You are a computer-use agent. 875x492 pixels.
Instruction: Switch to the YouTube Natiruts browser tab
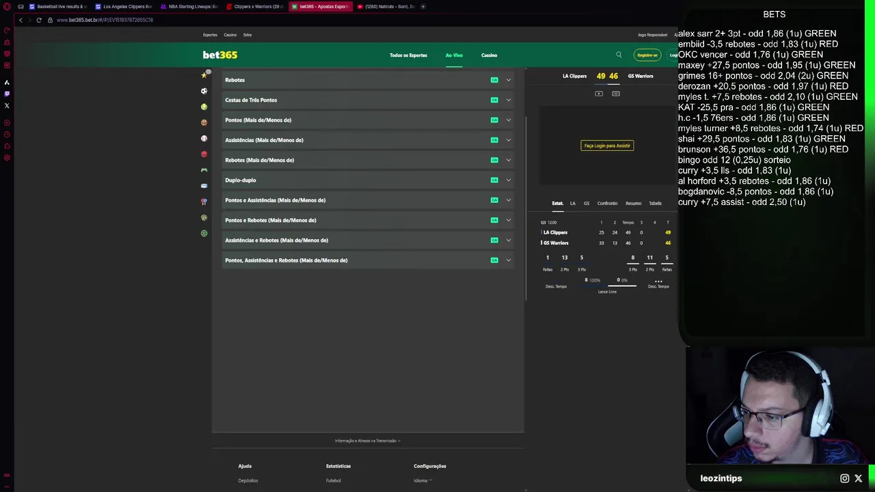[x=386, y=6]
